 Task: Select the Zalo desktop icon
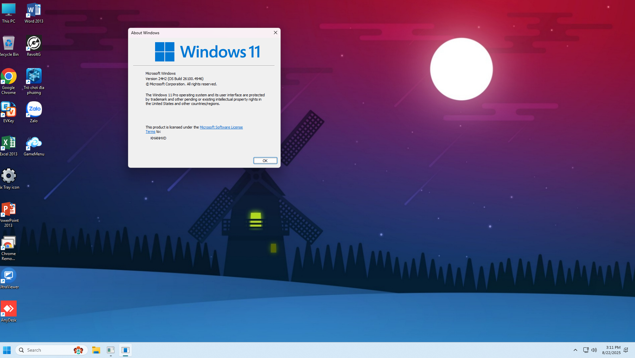click(x=34, y=113)
